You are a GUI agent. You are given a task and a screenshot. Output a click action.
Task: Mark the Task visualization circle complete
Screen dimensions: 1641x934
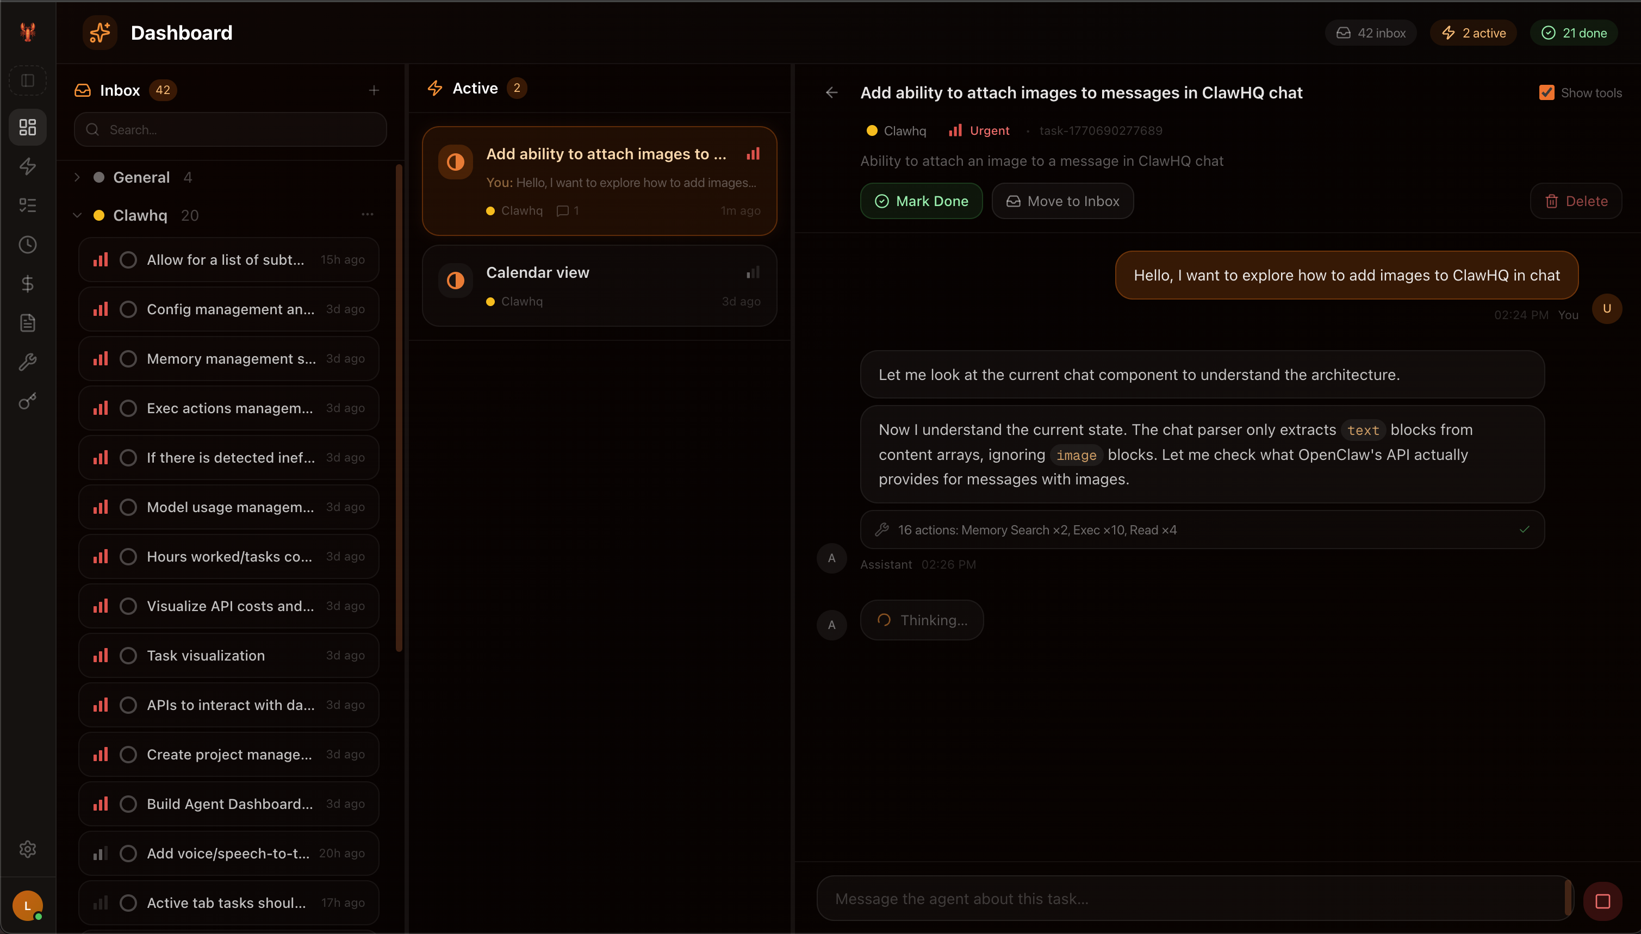[128, 655]
